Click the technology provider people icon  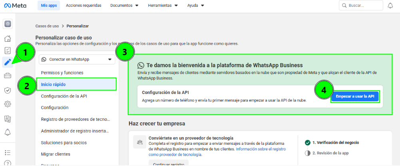coord(139,142)
